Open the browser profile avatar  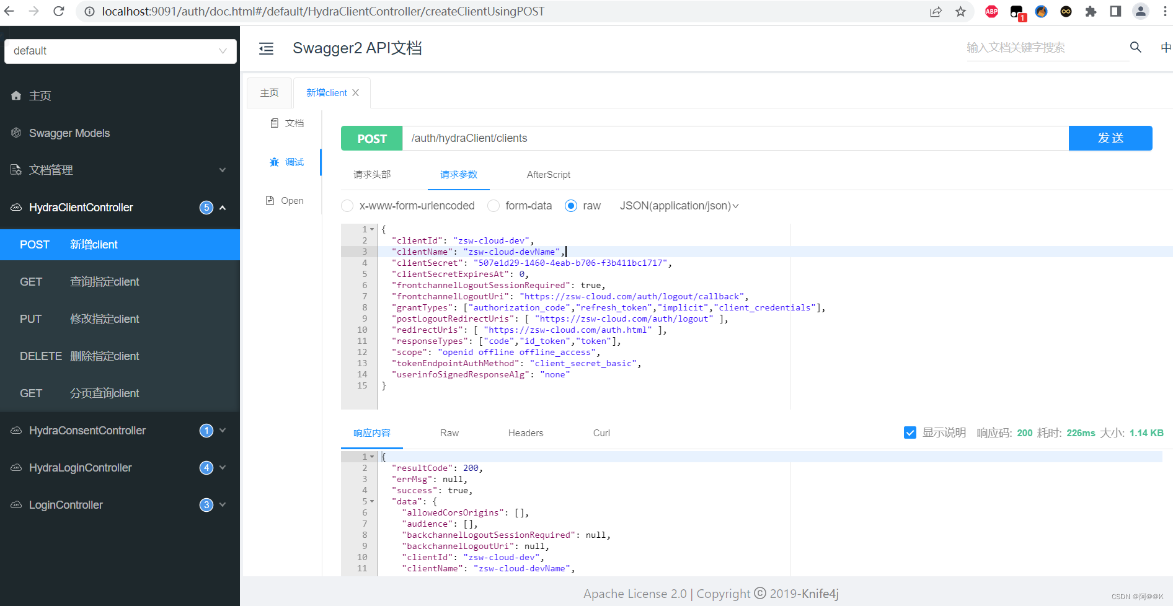1140,11
